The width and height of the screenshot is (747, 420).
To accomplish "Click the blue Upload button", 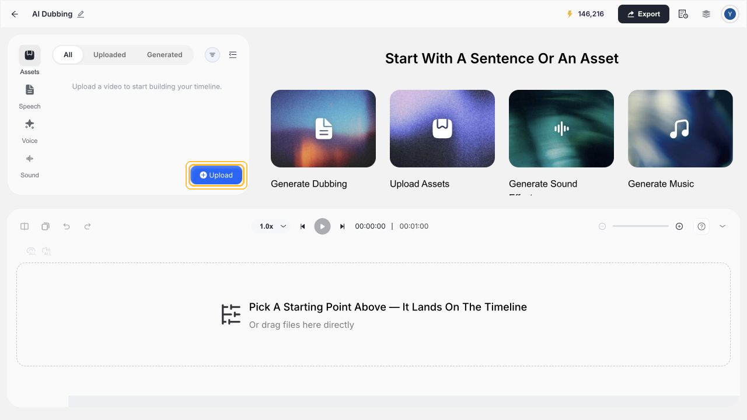I will 217,175.
